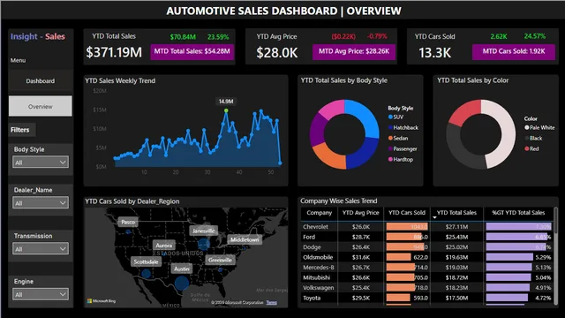This screenshot has width=565, height=318.
Task: Select the Passenger legend marker
Action: coord(390,148)
